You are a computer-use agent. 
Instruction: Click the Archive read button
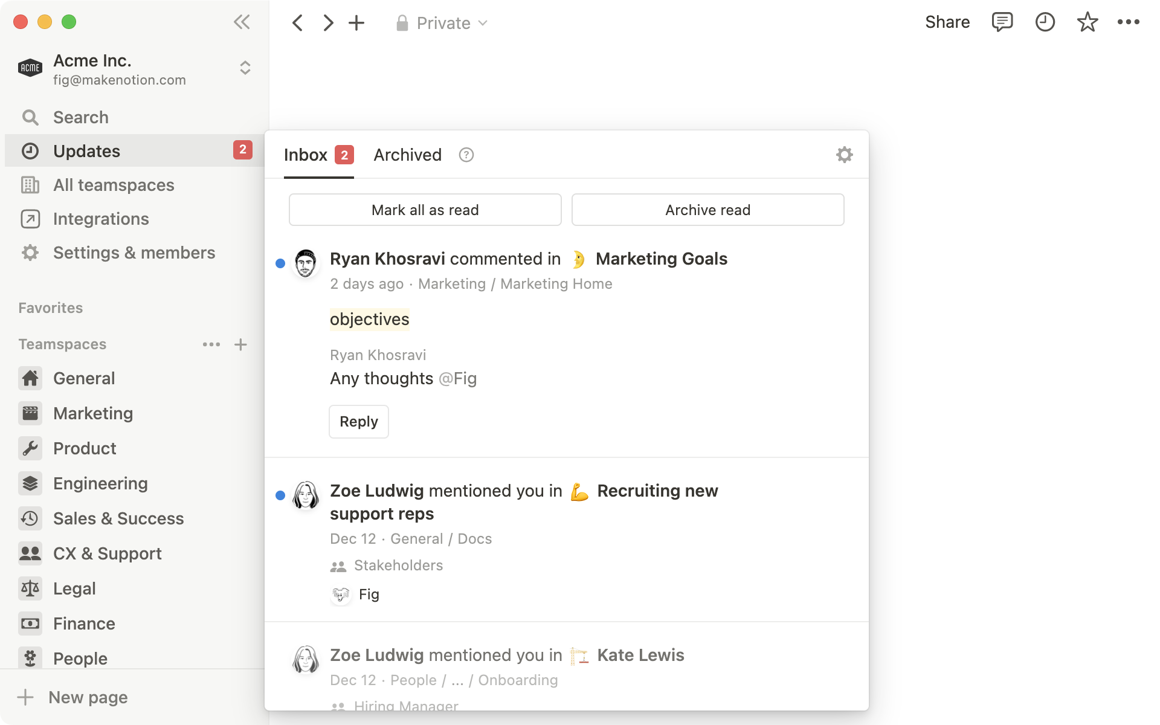click(707, 210)
